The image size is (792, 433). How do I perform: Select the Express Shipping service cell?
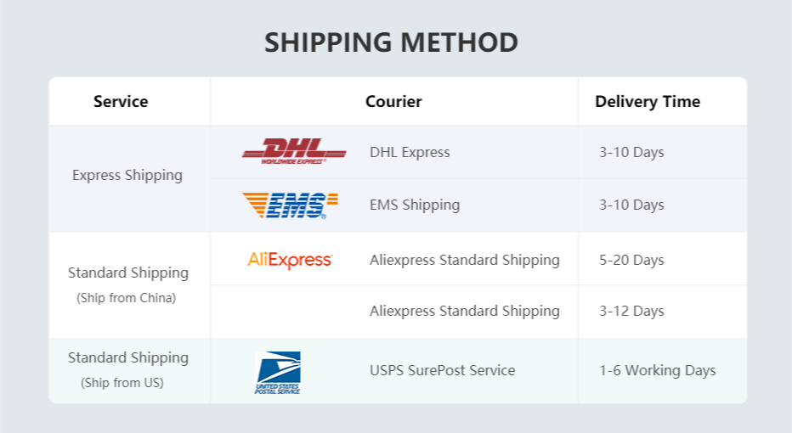(x=127, y=175)
